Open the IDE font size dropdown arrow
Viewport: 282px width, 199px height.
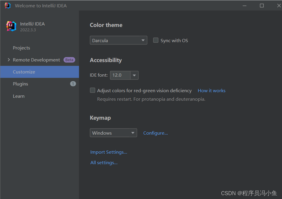(134, 75)
